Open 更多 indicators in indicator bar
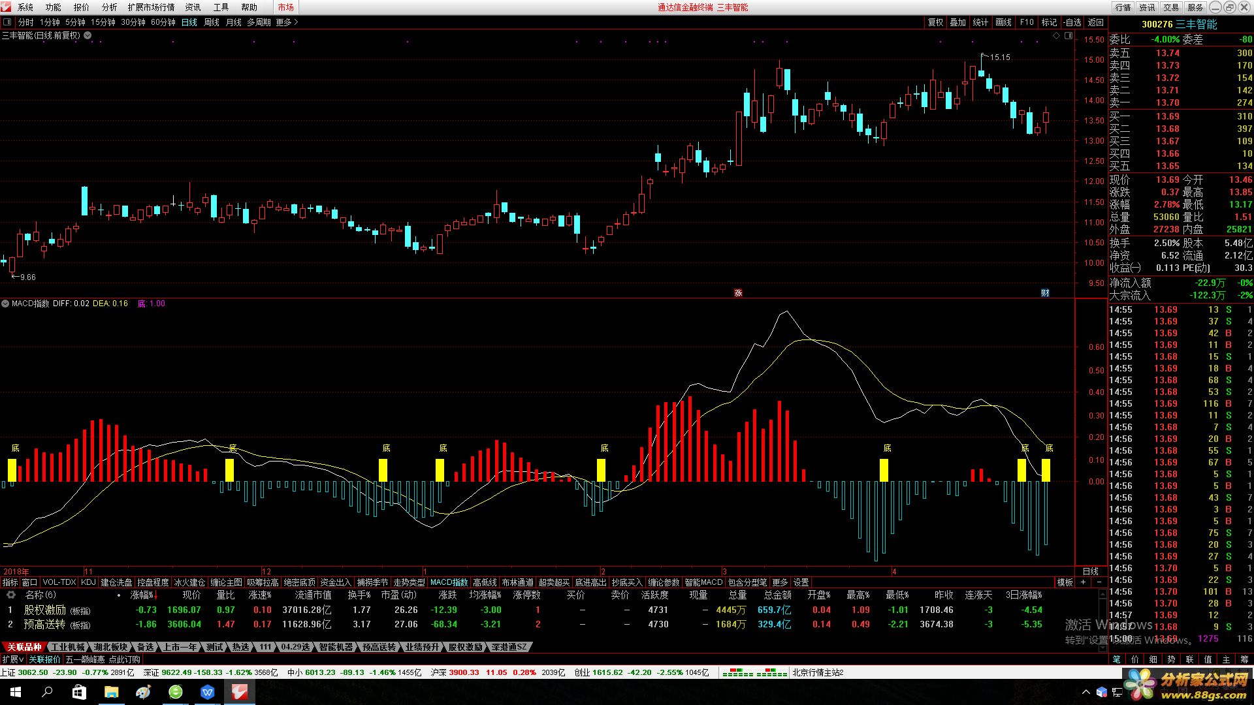 click(x=780, y=582)
